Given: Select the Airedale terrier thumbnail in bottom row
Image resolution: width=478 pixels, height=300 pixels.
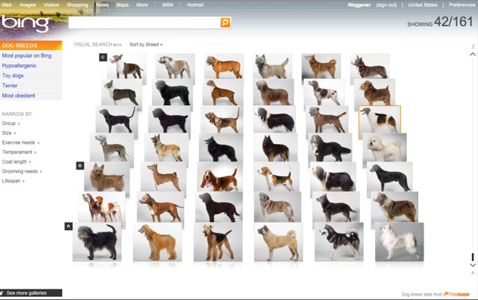Looking at the screenshot, I should (x=218, y=242).
